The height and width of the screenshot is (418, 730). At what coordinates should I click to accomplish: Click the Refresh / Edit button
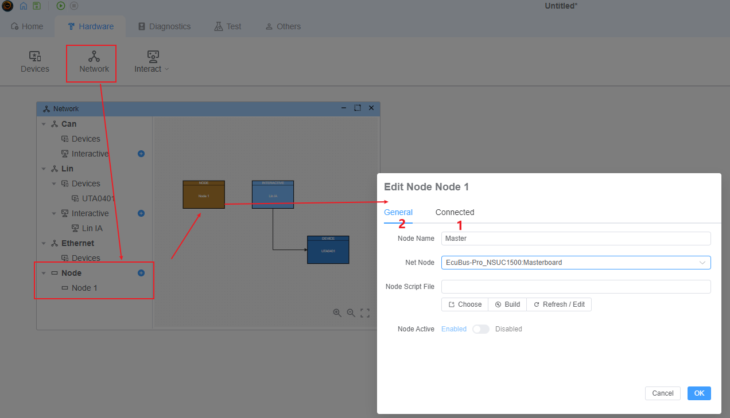[x=559, y=304]
